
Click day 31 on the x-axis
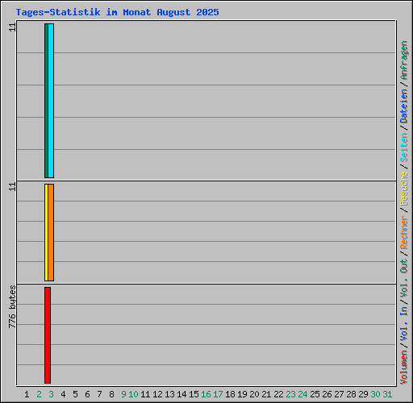point(387,394)
